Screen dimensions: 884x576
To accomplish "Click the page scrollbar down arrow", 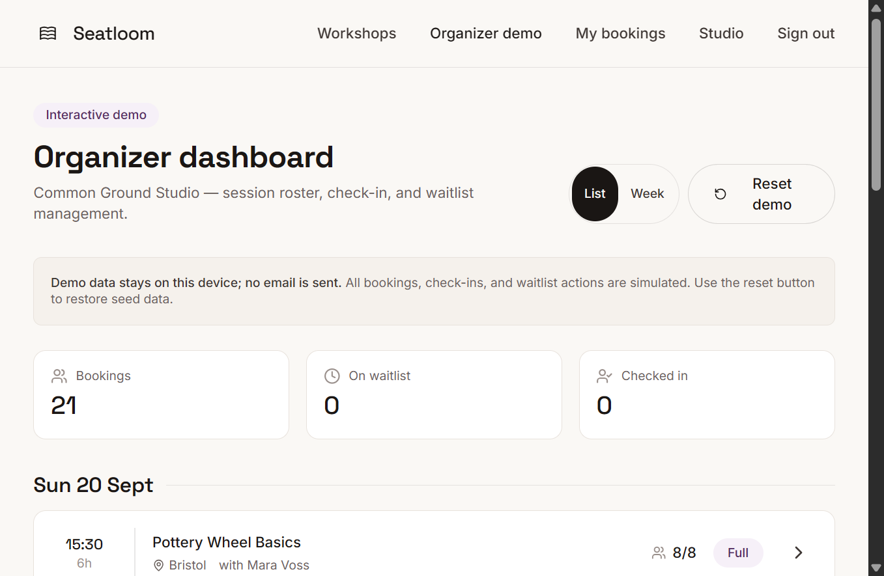I will pyautogui.click(x=876, y=568).
